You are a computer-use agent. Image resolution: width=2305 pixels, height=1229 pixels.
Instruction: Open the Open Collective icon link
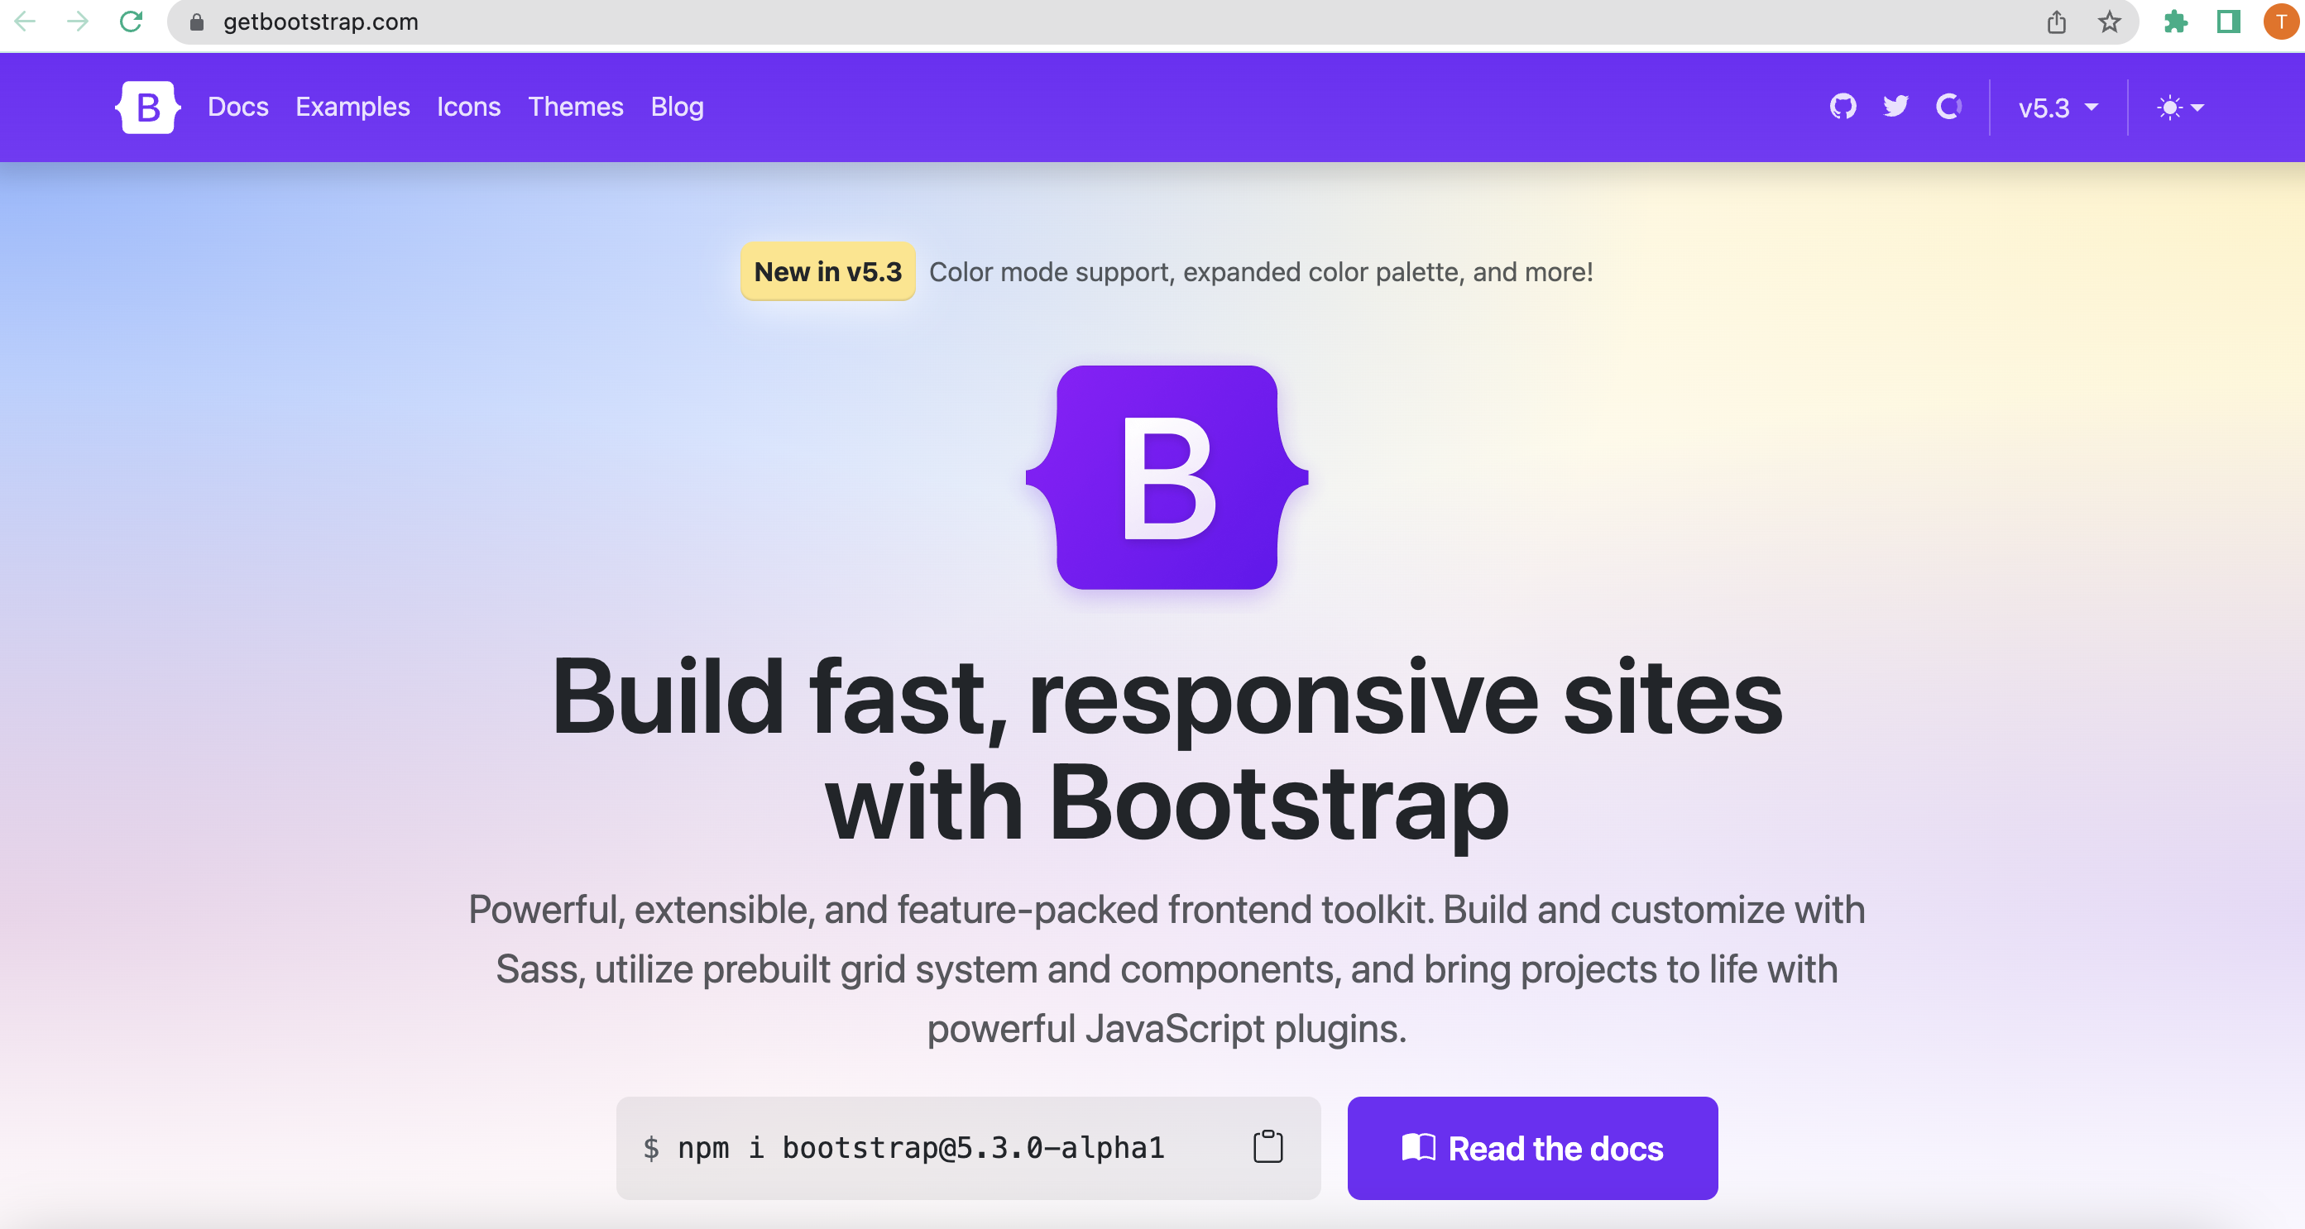click(x=1948, y=108)
